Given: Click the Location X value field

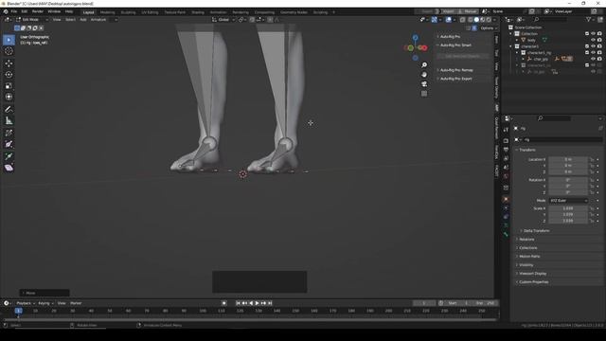Looking at the screenshot, I should click(x=568, y=159).
